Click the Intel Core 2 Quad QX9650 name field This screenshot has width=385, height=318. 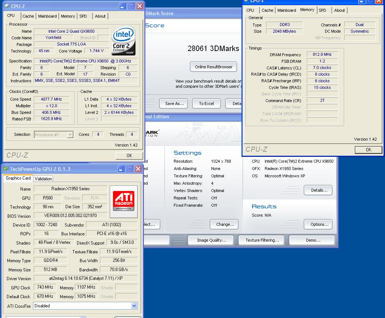coord(72,31)
